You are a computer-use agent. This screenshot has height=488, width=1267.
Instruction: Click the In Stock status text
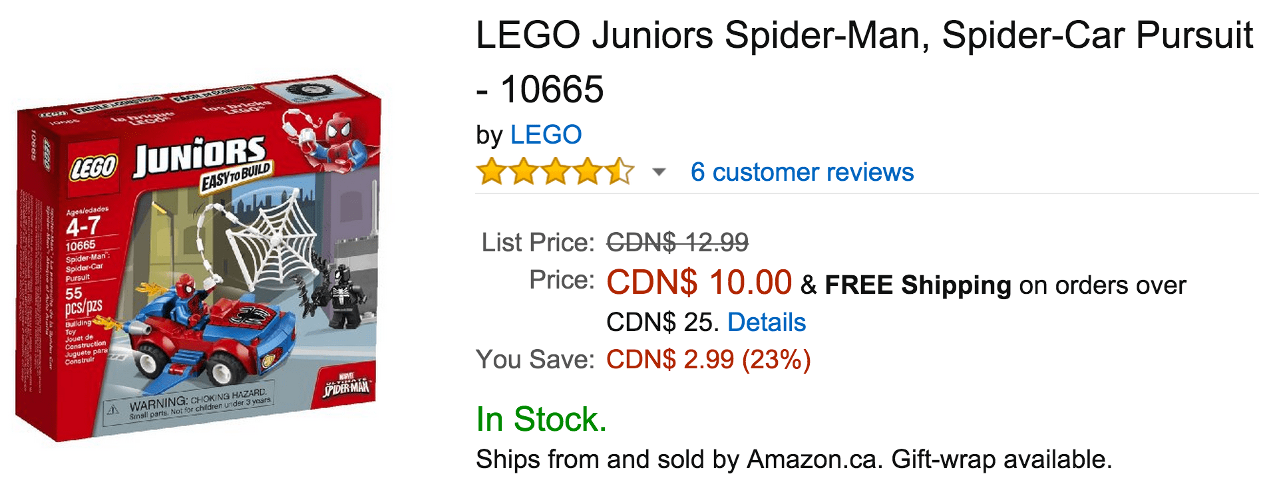click(x=541, y=418)
